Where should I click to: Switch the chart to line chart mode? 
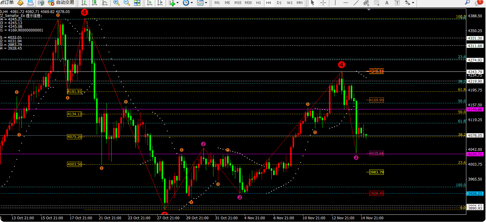105,3
